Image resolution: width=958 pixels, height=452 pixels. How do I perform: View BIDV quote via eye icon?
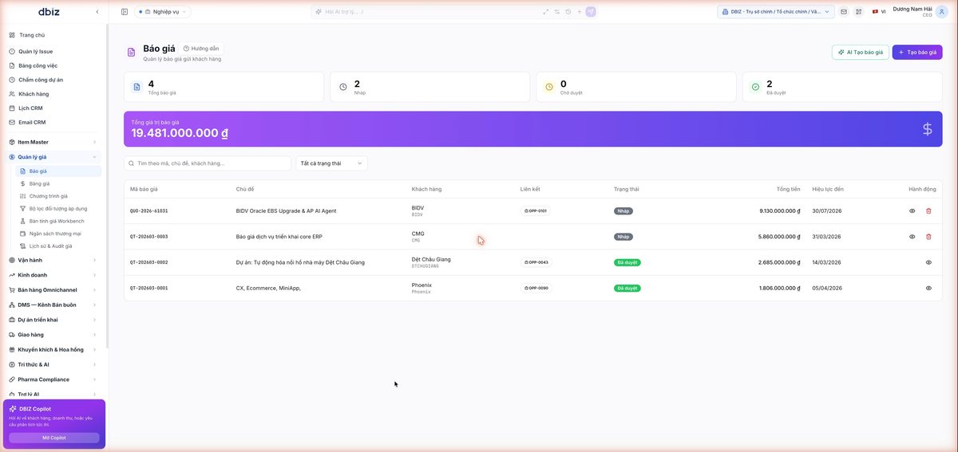click(x=912, y=211)
